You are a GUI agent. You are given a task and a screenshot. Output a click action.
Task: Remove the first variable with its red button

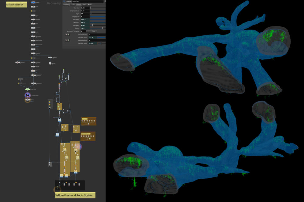click(x=66, y=34)
